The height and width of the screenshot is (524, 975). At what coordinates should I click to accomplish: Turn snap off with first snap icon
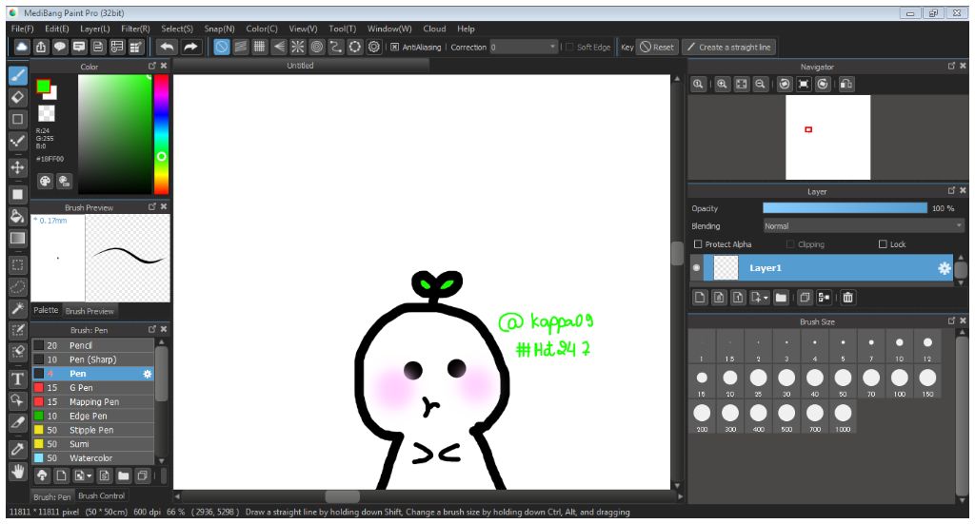coord(222,47)
